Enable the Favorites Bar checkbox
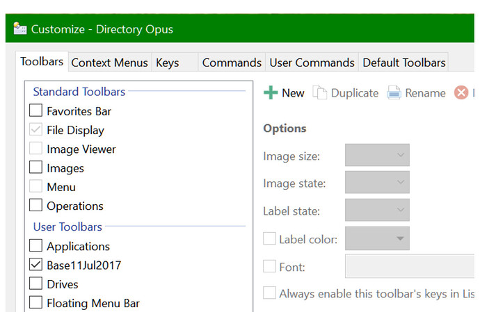 (x=35, y=110)
